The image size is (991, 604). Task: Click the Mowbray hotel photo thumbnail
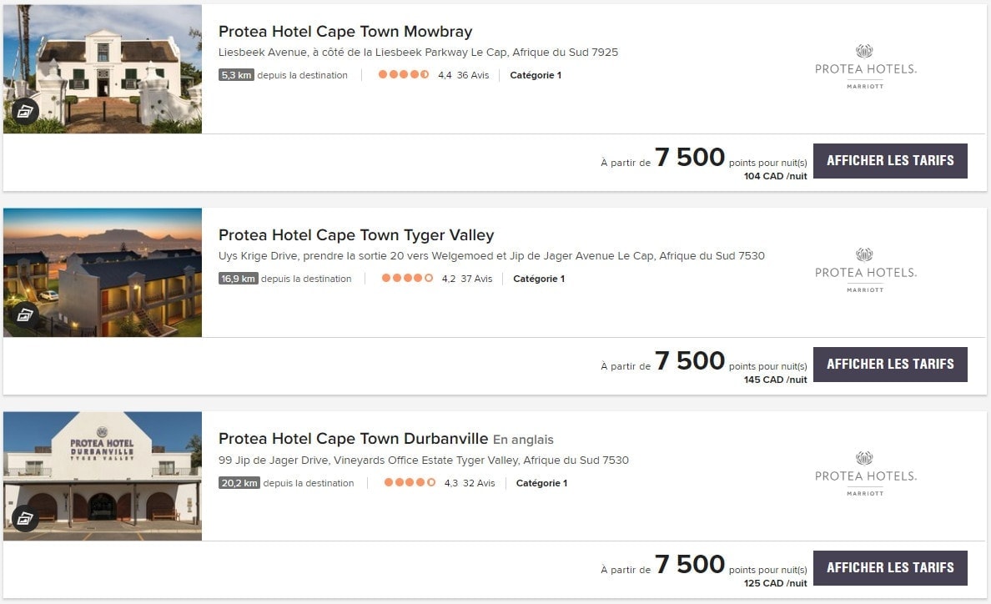(x=102, y=68)
